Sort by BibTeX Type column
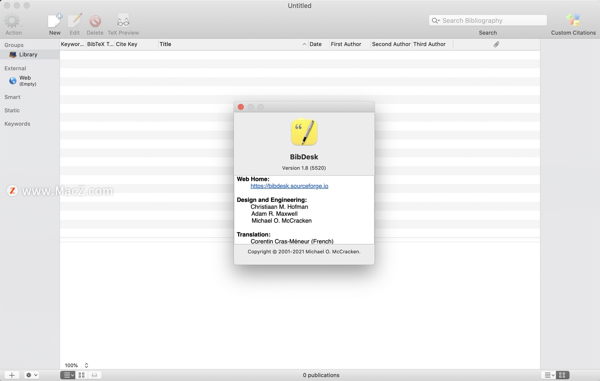This screenshot has width=600, height=381. (x=100, y=44)
